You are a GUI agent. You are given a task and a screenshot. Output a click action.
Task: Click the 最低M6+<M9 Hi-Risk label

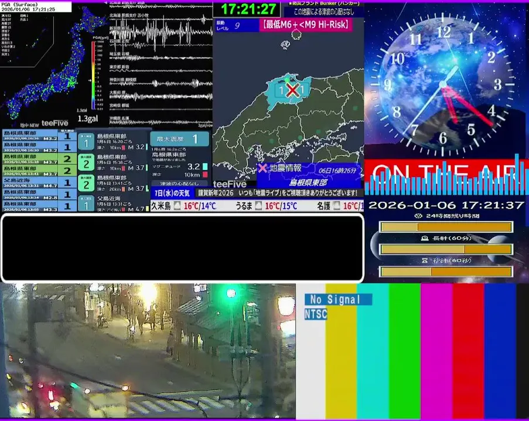pyautogui.click(x=306, y=25)
